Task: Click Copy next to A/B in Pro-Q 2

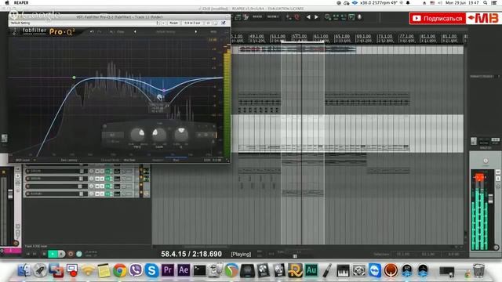Action: coord(120,31)
